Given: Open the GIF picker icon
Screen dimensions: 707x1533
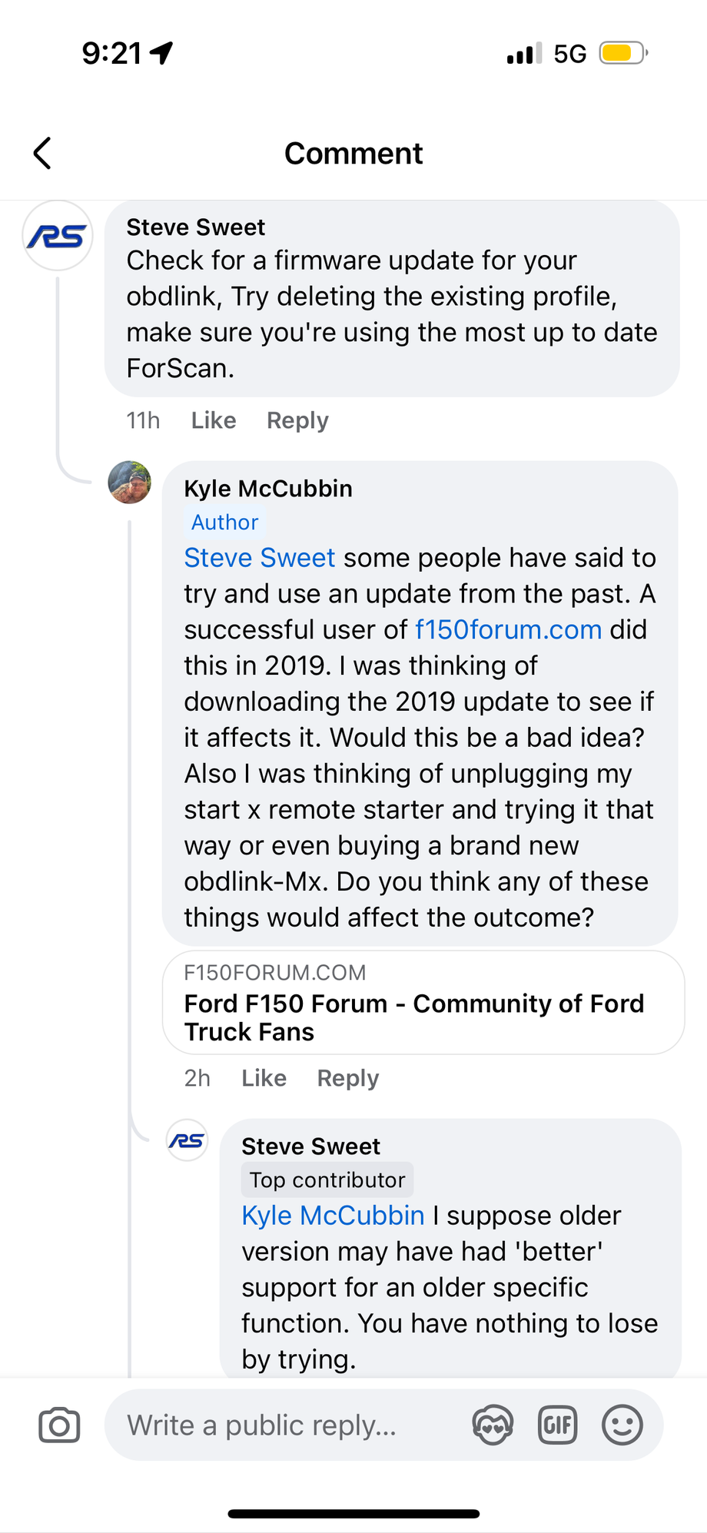Looking at the screenshot, I should (557, 1425).
